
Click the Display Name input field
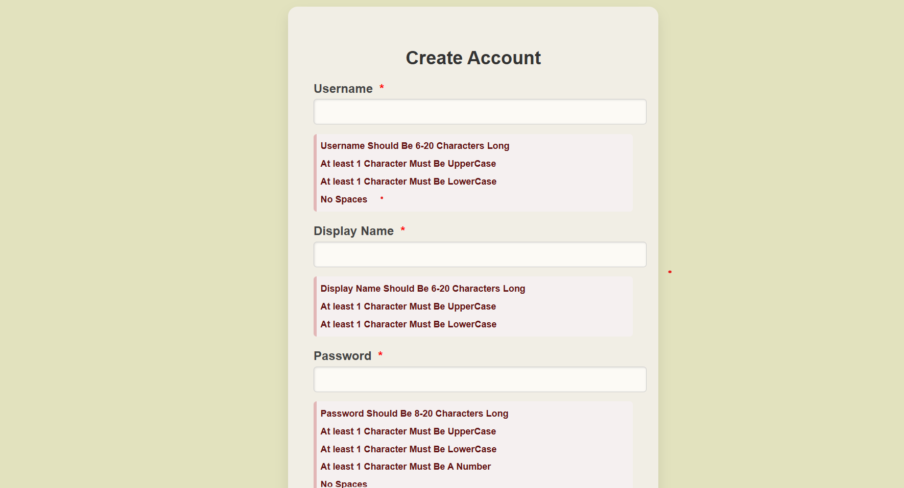coord(480,254)
